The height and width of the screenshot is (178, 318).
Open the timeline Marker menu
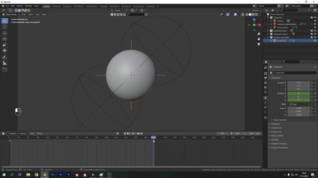40,133
